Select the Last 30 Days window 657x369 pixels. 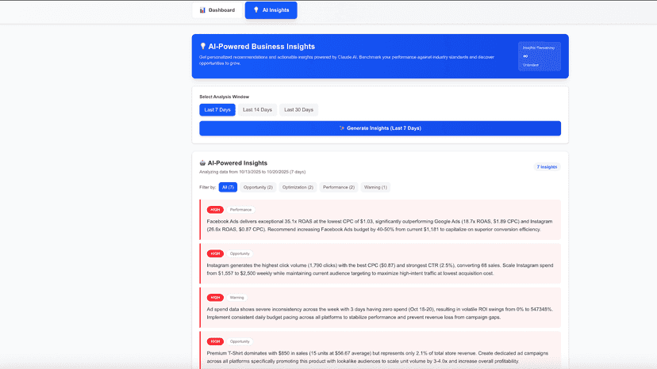click(x=299, y=109)
